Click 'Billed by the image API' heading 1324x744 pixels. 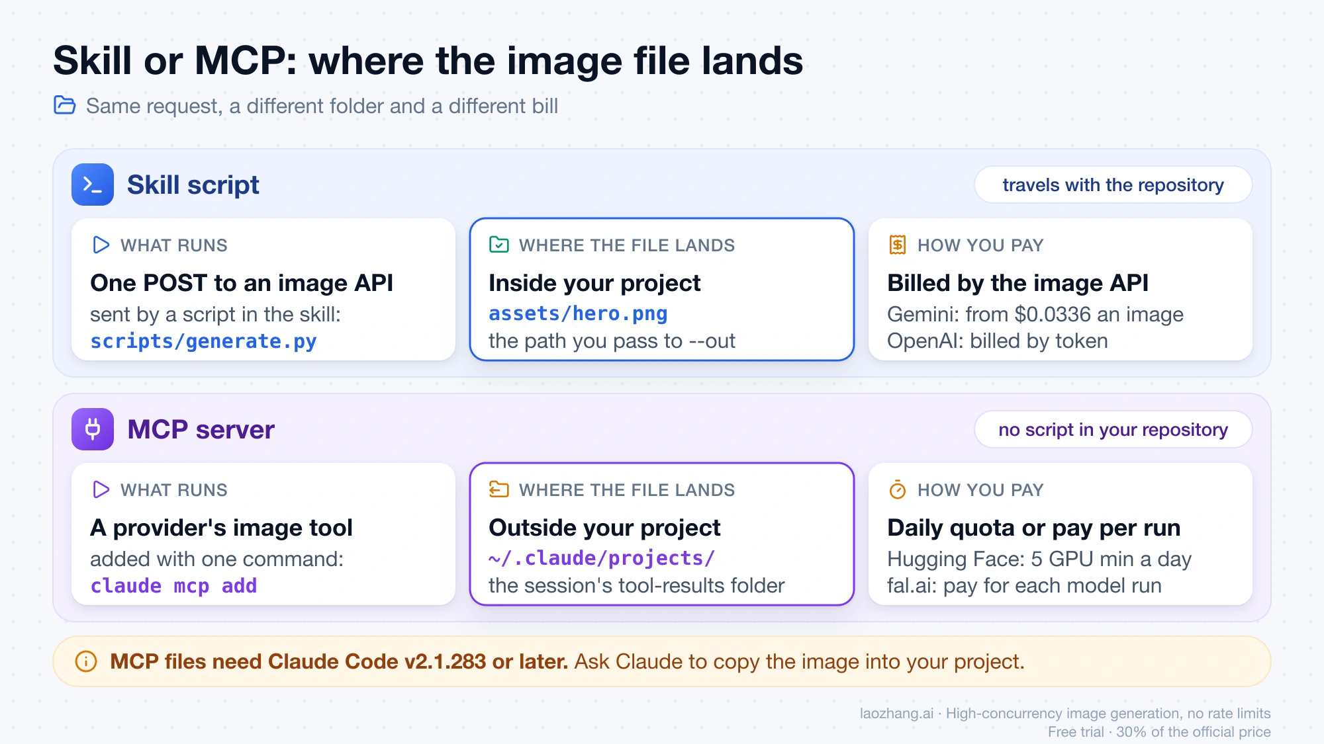(1017, 282)
